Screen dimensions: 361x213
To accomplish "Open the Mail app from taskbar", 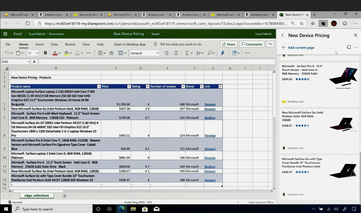I will click(156, 209).
